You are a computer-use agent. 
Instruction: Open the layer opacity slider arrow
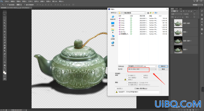[194, 14]
